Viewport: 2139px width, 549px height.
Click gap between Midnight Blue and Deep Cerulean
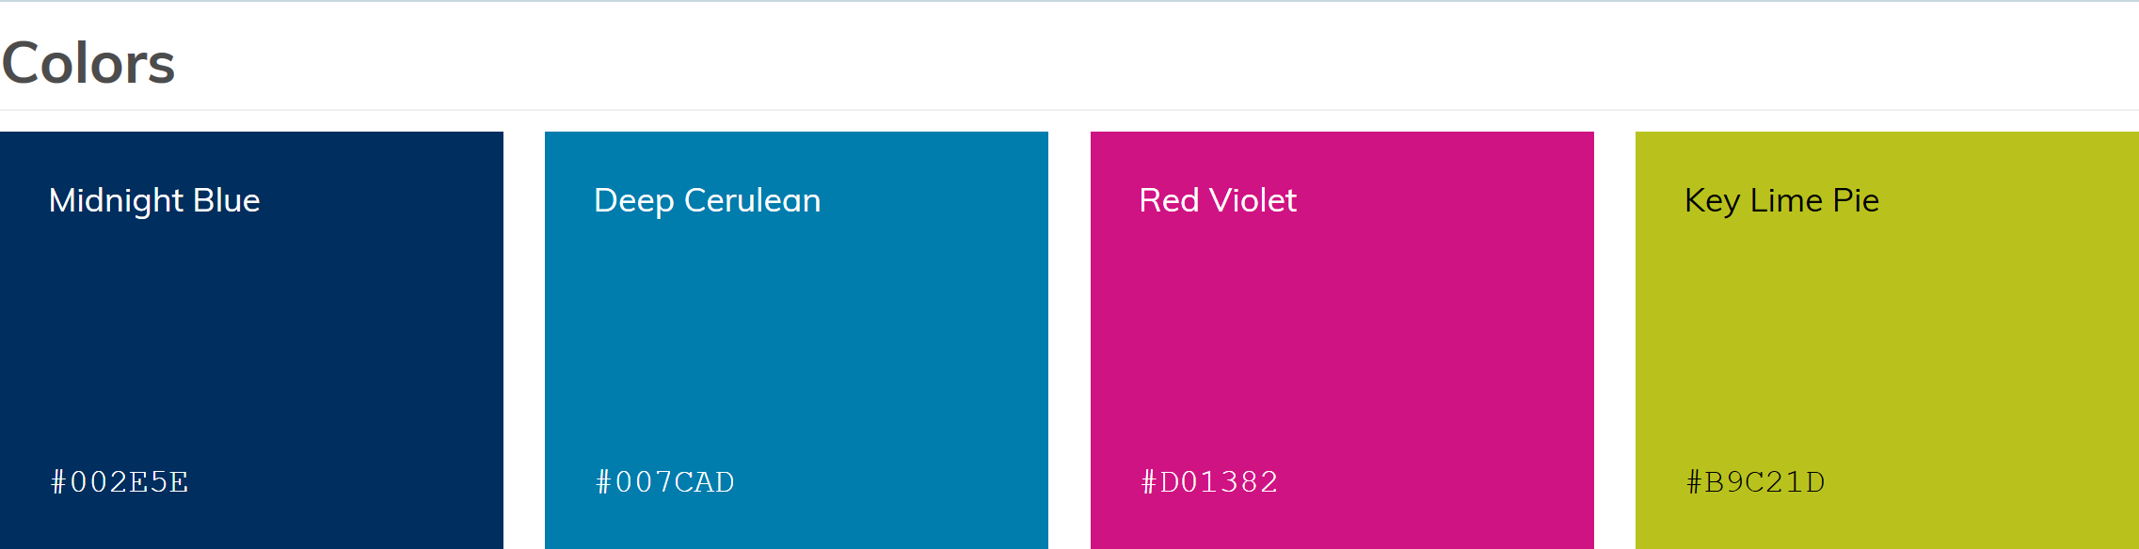tap(524, 338)
